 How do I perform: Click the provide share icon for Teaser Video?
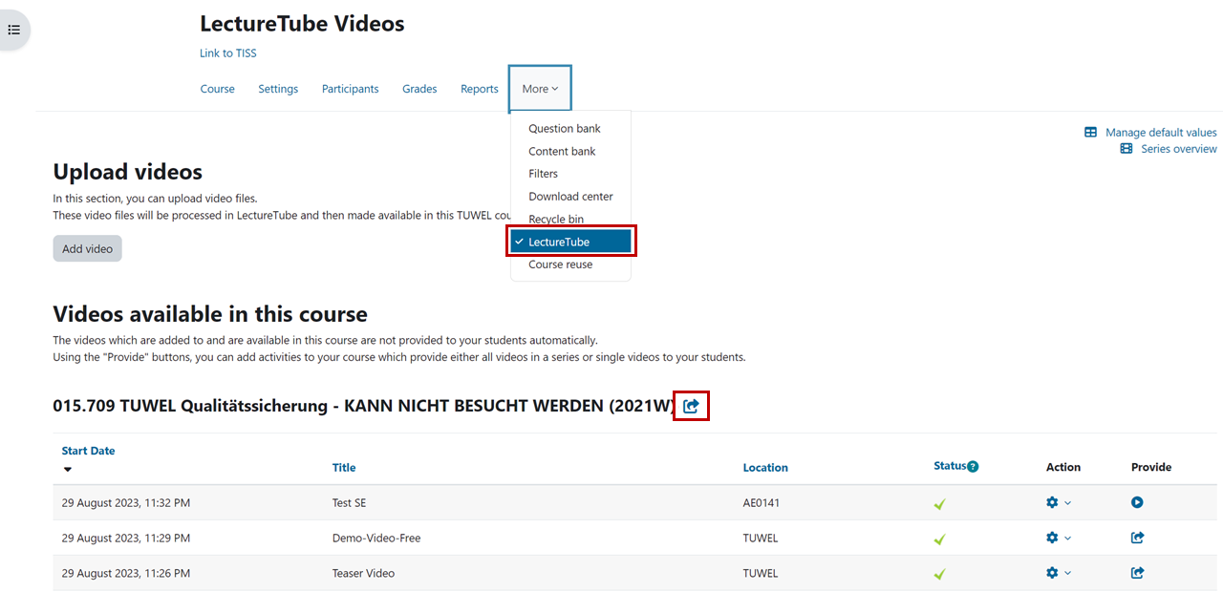tap(1137, 573)
